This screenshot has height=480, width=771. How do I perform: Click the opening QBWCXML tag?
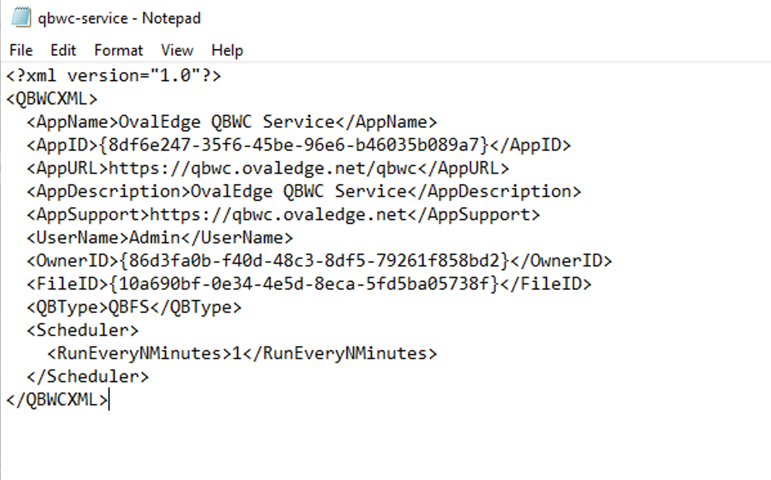(x=52, y=99)
